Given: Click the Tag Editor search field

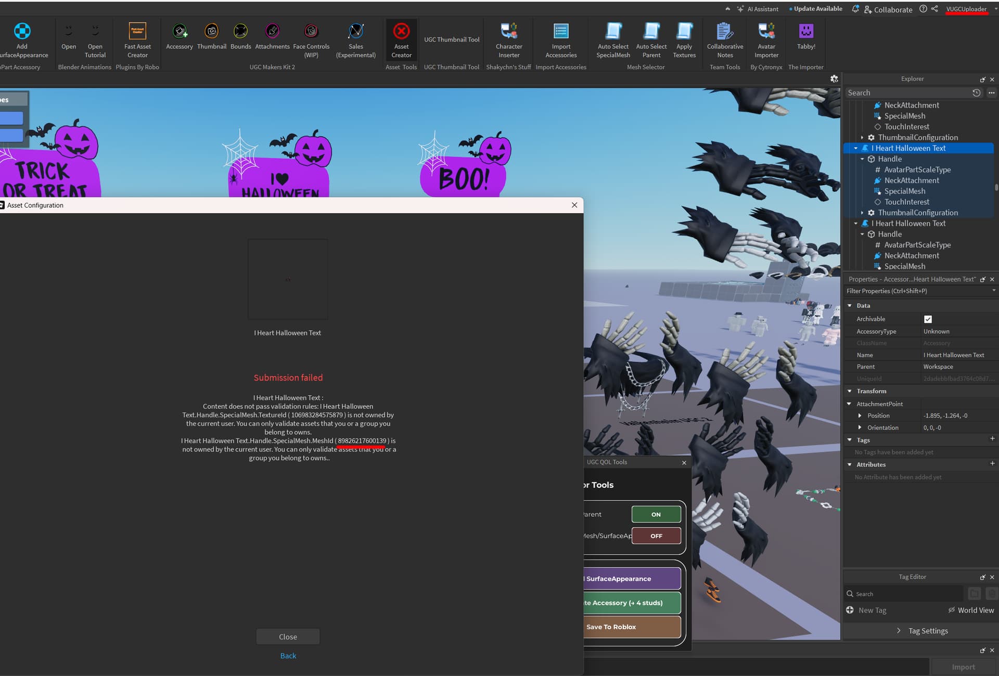Looking at the screenshot, I should pos(903,594).
